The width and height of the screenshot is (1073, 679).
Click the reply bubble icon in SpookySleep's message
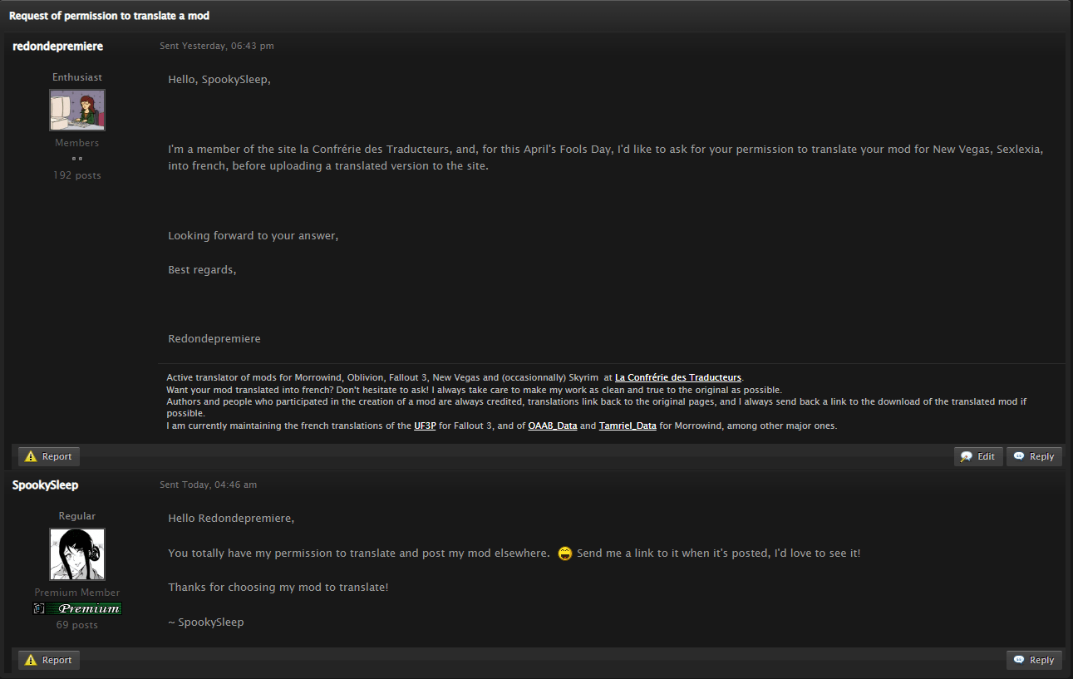pos(1019,660)
